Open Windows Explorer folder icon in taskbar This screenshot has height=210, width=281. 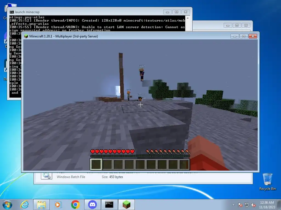tap(41, 205)
